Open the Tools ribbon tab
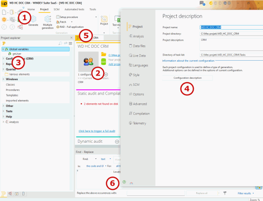Screen dimensions: 263x201 93,9
